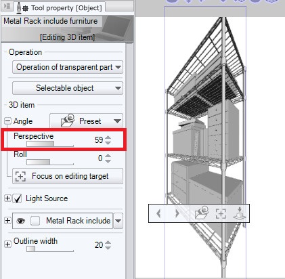Open Metal Rack include dropdown arrow

click(118, 221)
